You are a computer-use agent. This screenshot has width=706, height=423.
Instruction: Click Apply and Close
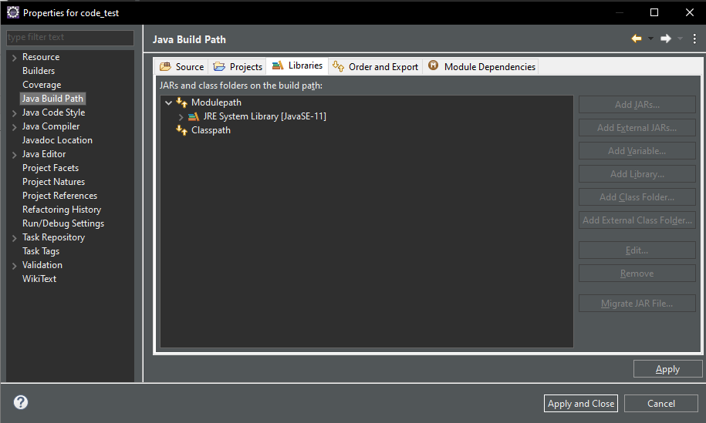581,403
